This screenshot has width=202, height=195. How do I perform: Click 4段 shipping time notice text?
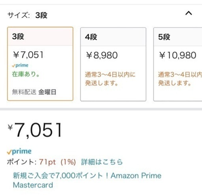point(110,79)
